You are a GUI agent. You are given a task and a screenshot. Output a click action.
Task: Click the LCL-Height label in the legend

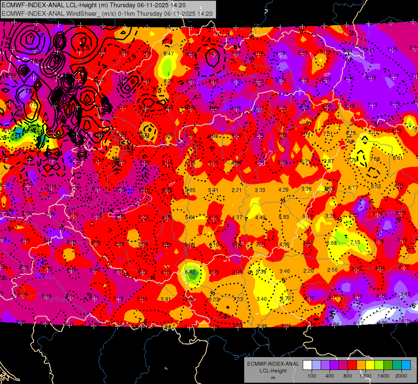(273, 371)
